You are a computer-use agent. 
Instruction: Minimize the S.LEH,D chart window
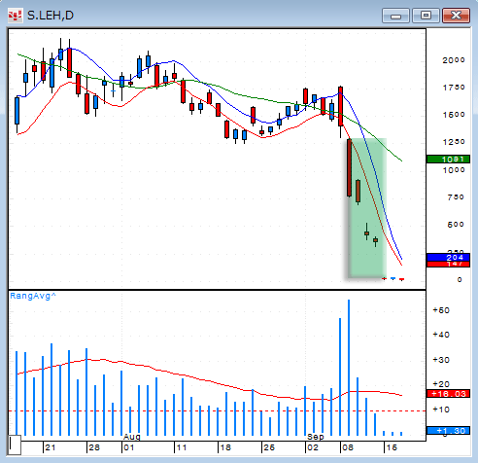click(395, 16)
